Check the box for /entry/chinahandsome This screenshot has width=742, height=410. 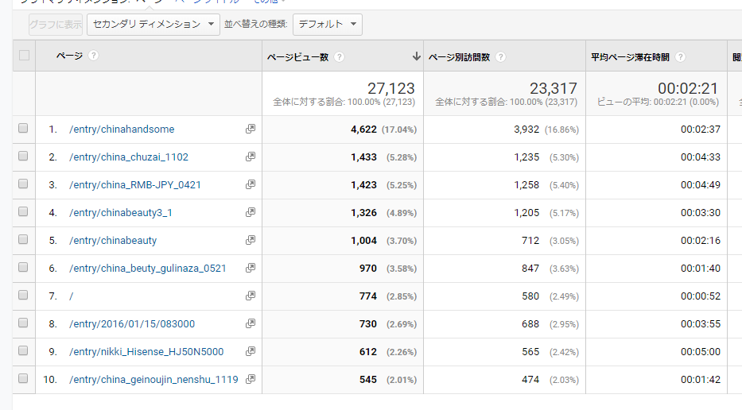pyautogui.click(x=23, y=128)
